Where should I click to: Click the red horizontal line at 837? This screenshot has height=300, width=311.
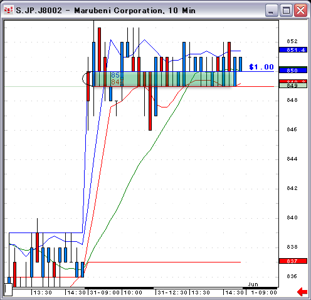coord(164,262)
